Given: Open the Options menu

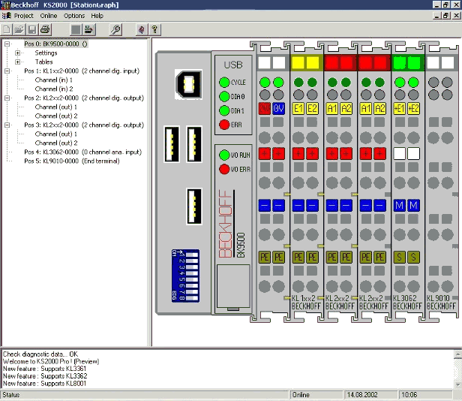Looking at the screenshot, I should coord(74,16).
